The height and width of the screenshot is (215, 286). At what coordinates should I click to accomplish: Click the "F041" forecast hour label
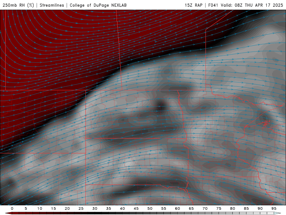tap(213, 5)
